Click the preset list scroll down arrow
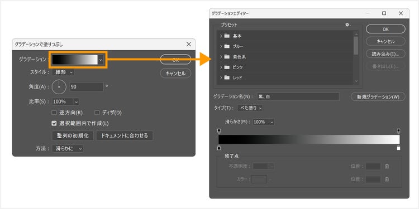The width and height of the screenshot is (419, 209). [356, 81]
